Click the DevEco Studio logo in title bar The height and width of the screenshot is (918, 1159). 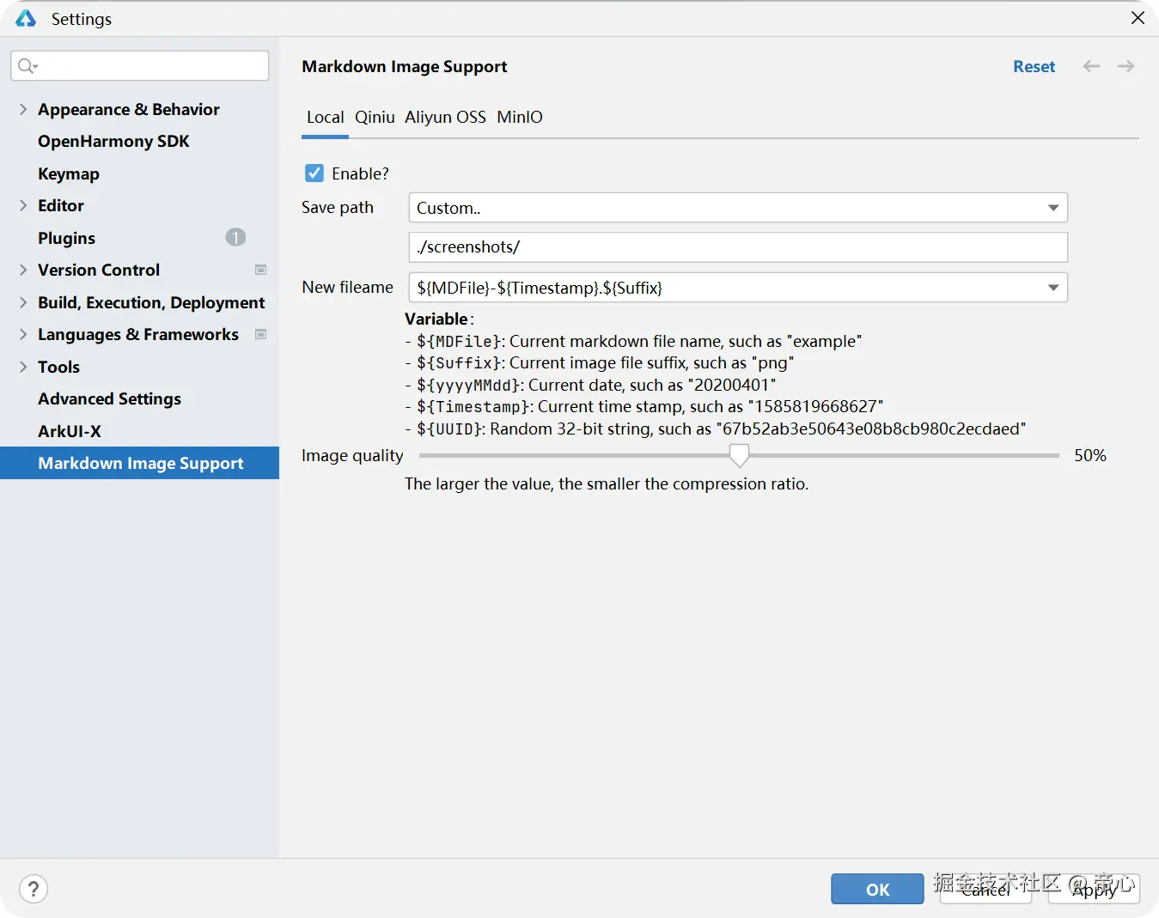point(26,19)
